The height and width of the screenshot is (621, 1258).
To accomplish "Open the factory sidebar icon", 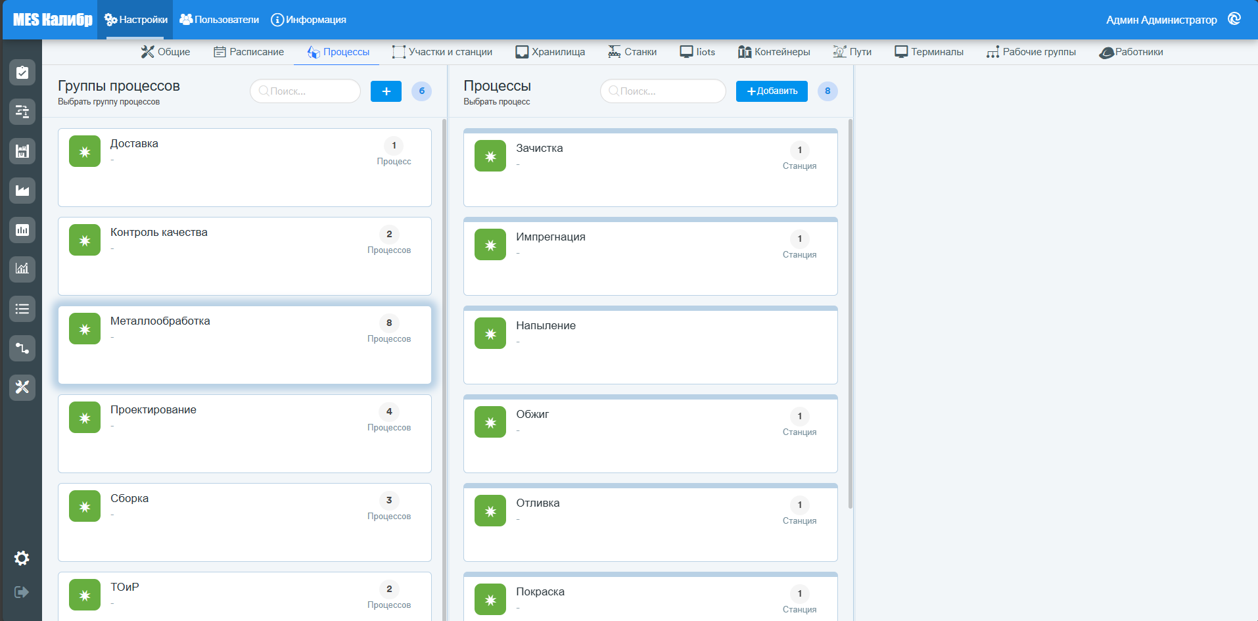I will (22, 191).
